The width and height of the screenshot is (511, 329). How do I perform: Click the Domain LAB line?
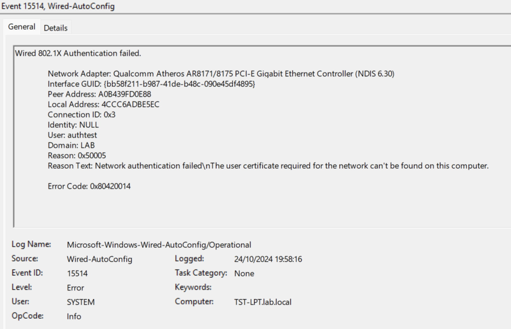click(x=71, y=145)
